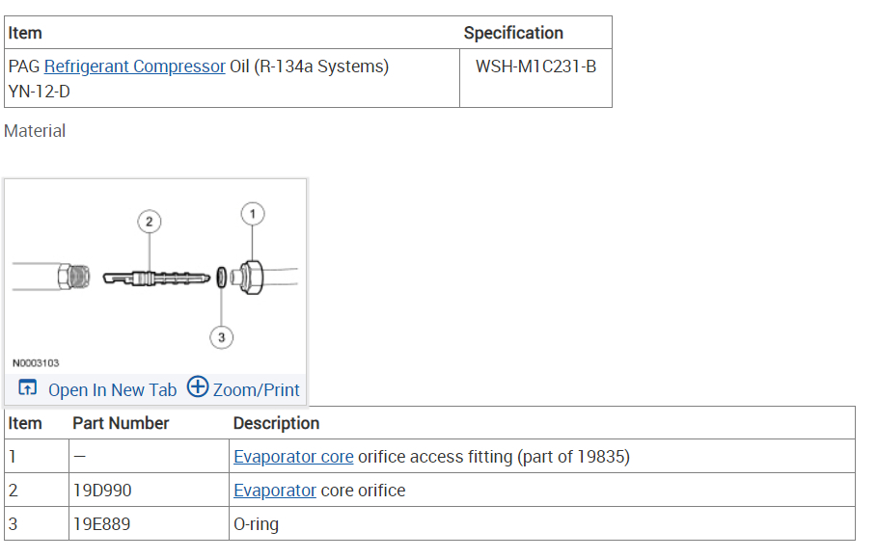Click the Zoom/Print plus icon
Image resolution: width=877 pixels, height=558 pixels.
click(197, 387)
